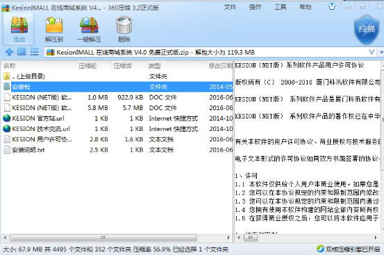Click the icon of the 1.0 MB DOC file
The image size is (384, 255).
pos(8,97)
